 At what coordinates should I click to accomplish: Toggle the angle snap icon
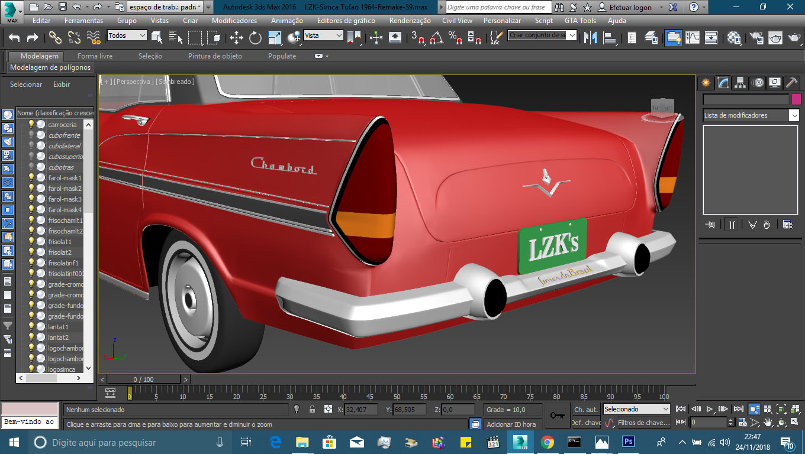point(437,38)
